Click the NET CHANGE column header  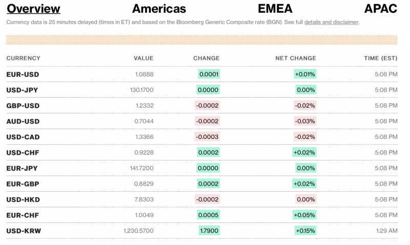coord(296,58)
